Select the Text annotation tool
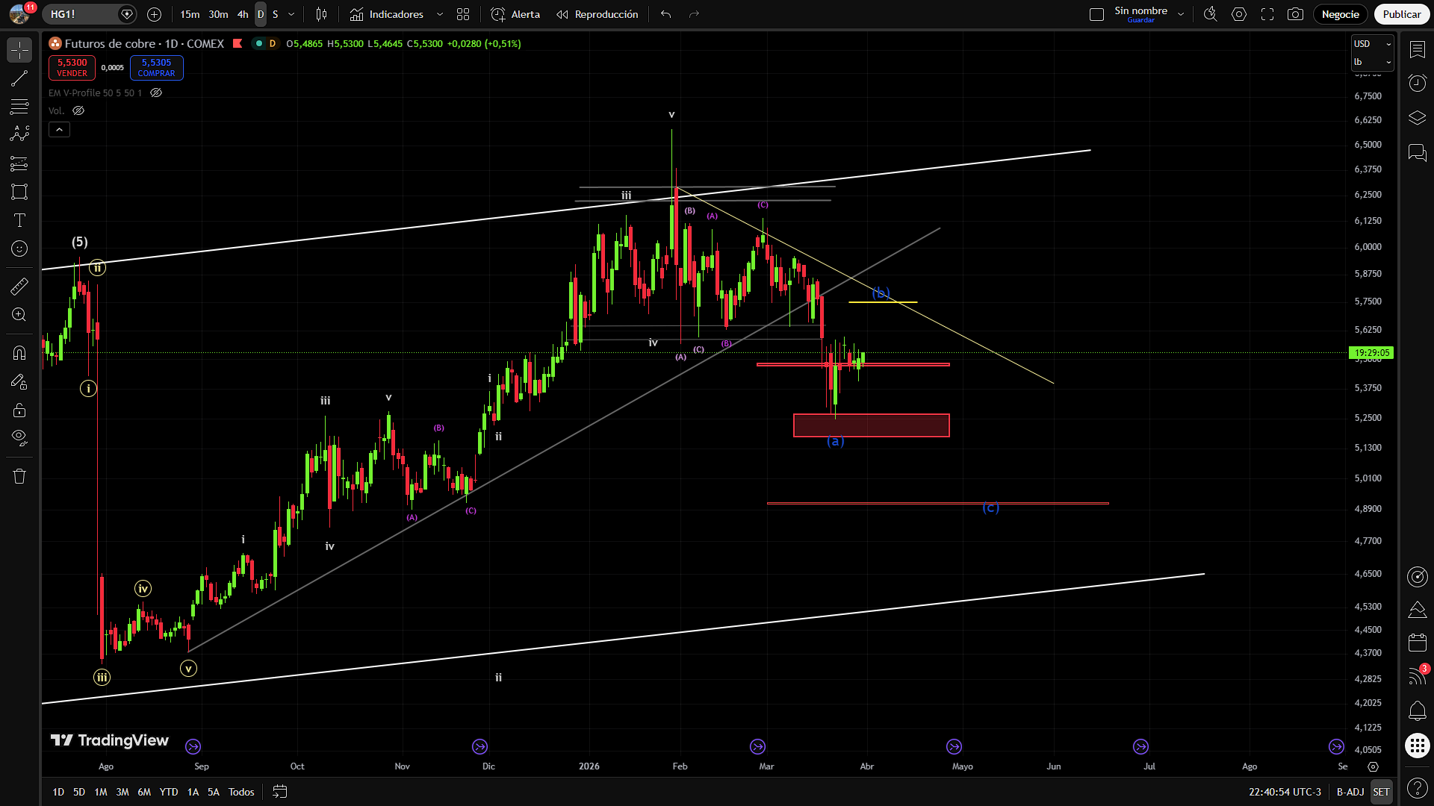The image size is (1434, 806). [19, 220]
